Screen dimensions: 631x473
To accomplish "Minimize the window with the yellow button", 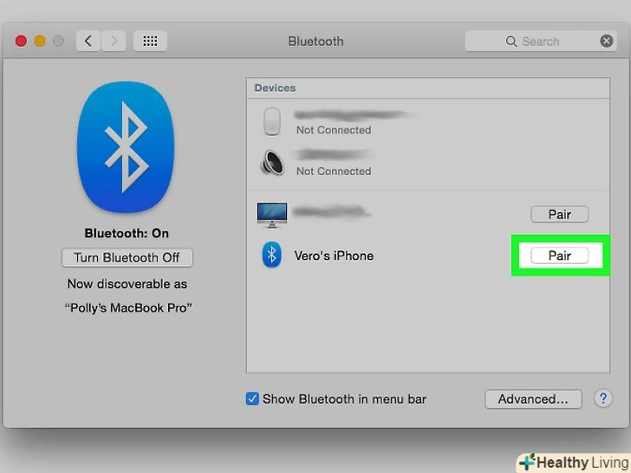I will coord(40,41).
